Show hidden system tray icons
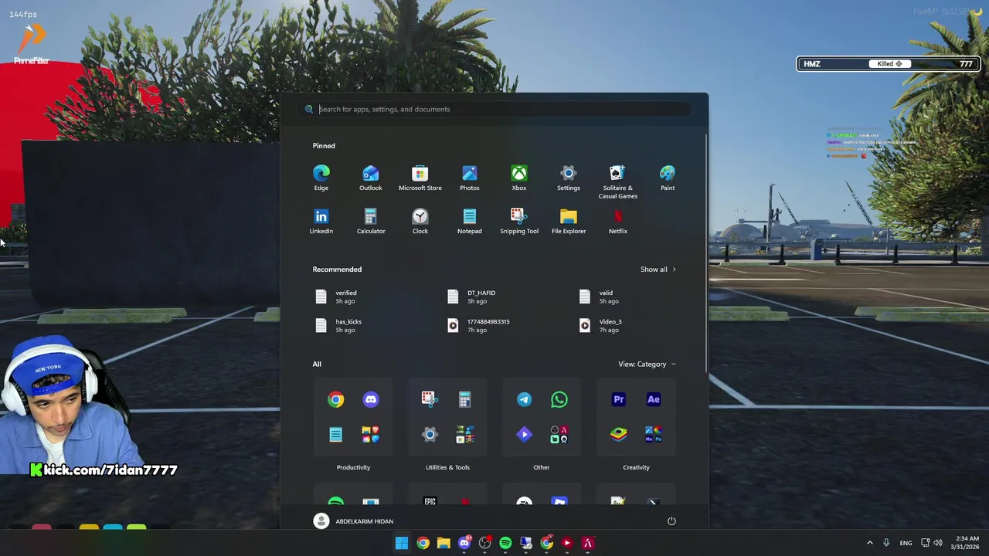The image size is (989, 556). click(x=869, y=543)
